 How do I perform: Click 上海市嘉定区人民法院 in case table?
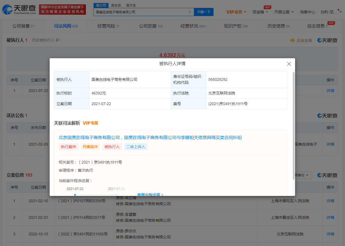coord(290,217)
